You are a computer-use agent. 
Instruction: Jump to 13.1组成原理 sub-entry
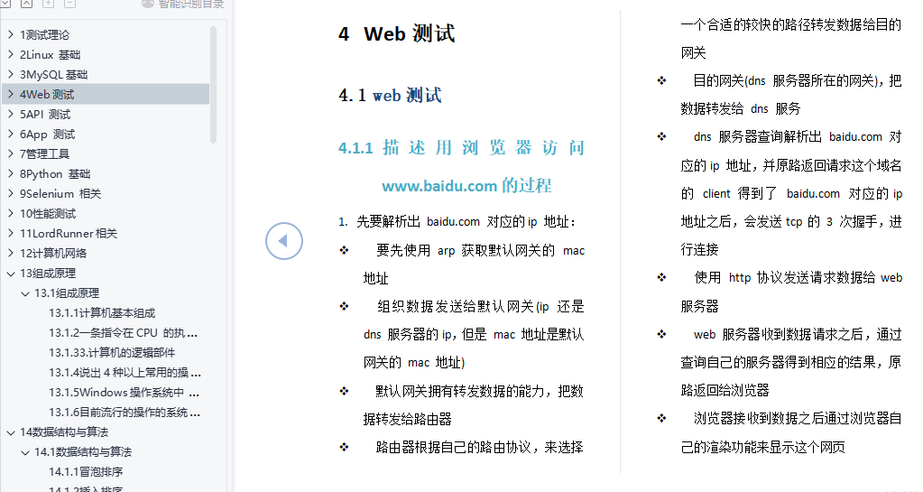click(x=67, y=293)
